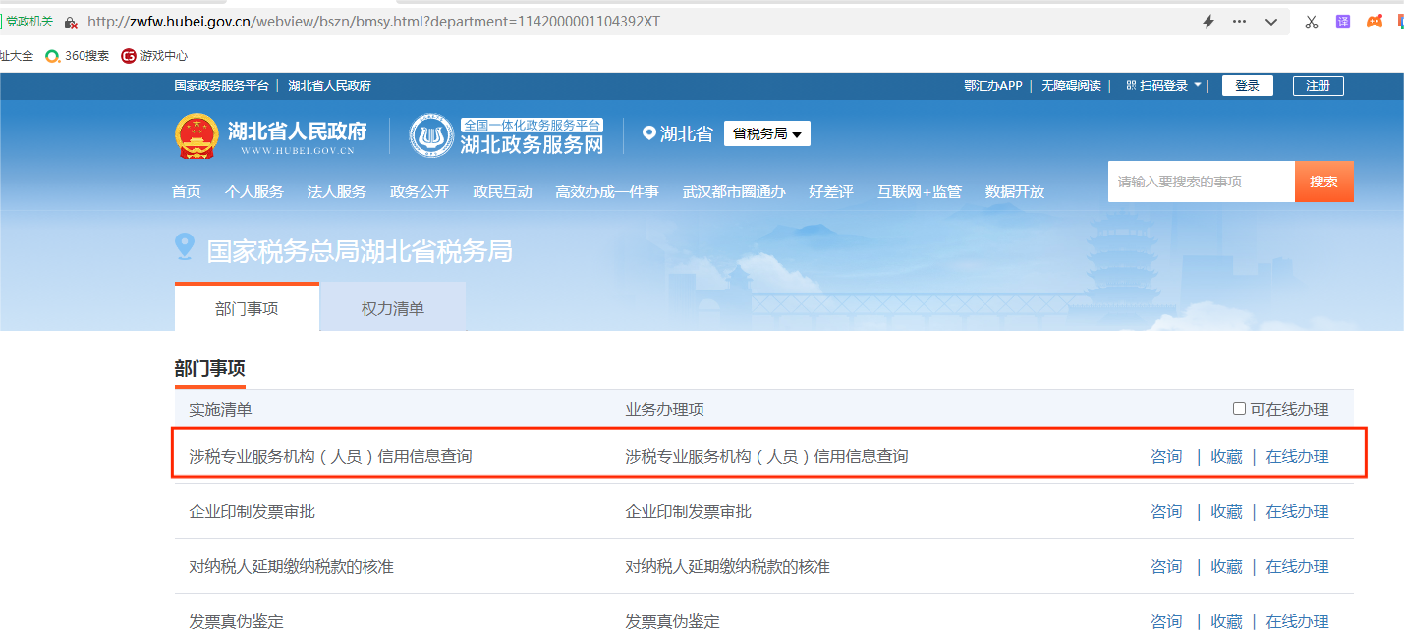Viewport: 1404px width, 630px height.
Task: Click the 注册 button
Action: point(1319,86)
